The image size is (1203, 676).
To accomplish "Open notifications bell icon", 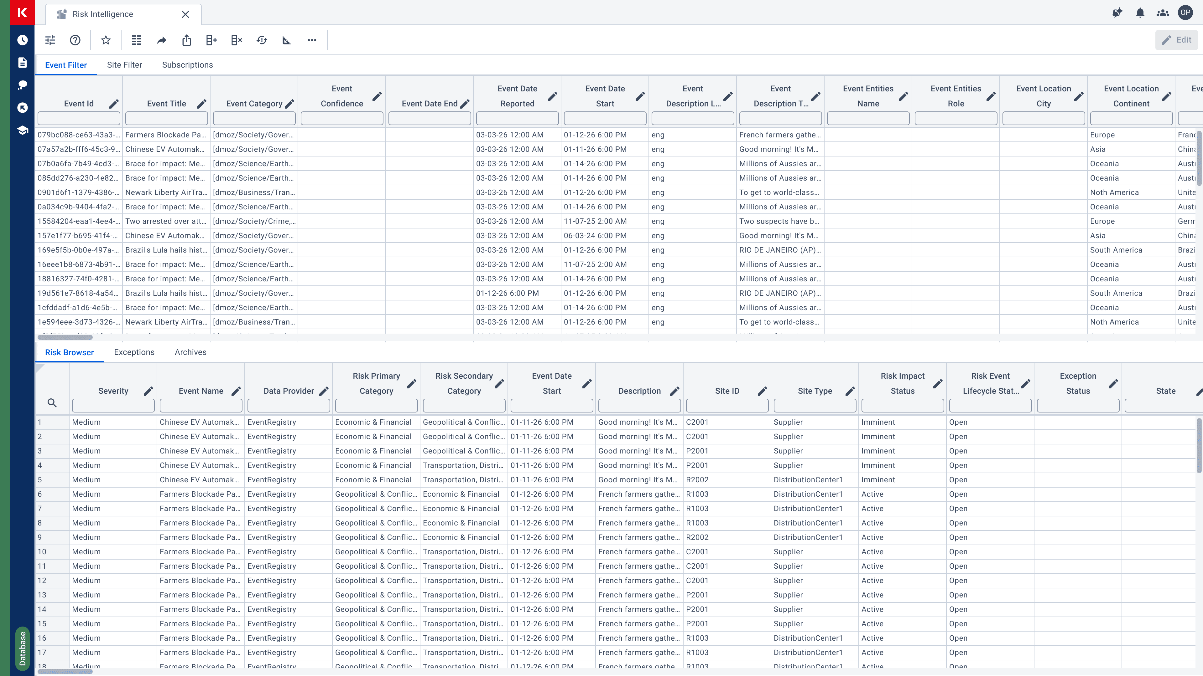I will click(x=1140, y=13).
